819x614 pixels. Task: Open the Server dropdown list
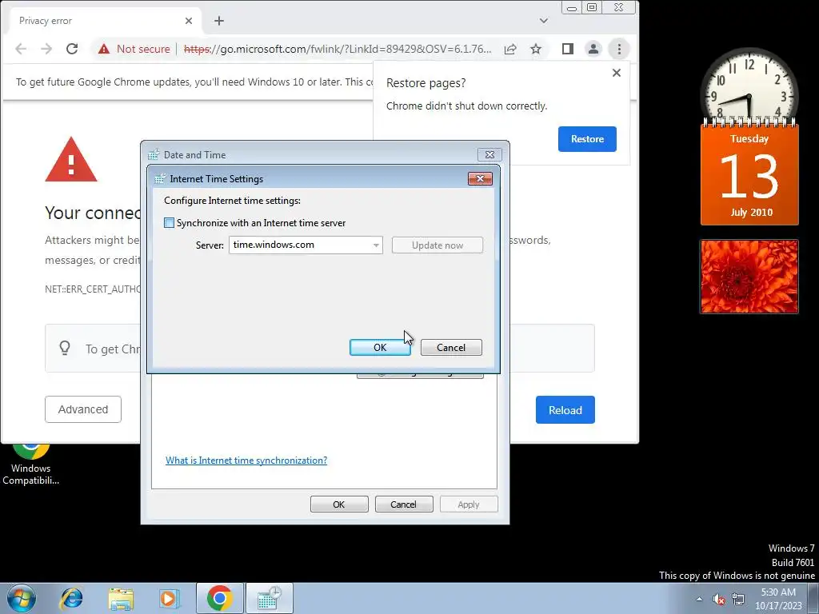376,245
